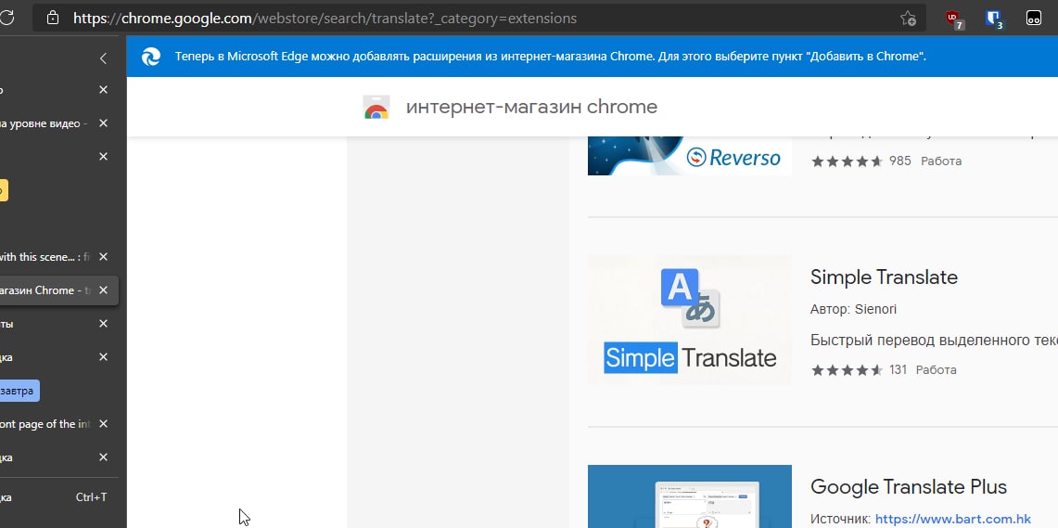Follow the https://www.bart.com.hk source link
This screenshot has width=1058, height=528.
pyautogui.click(x=953, y=520)
